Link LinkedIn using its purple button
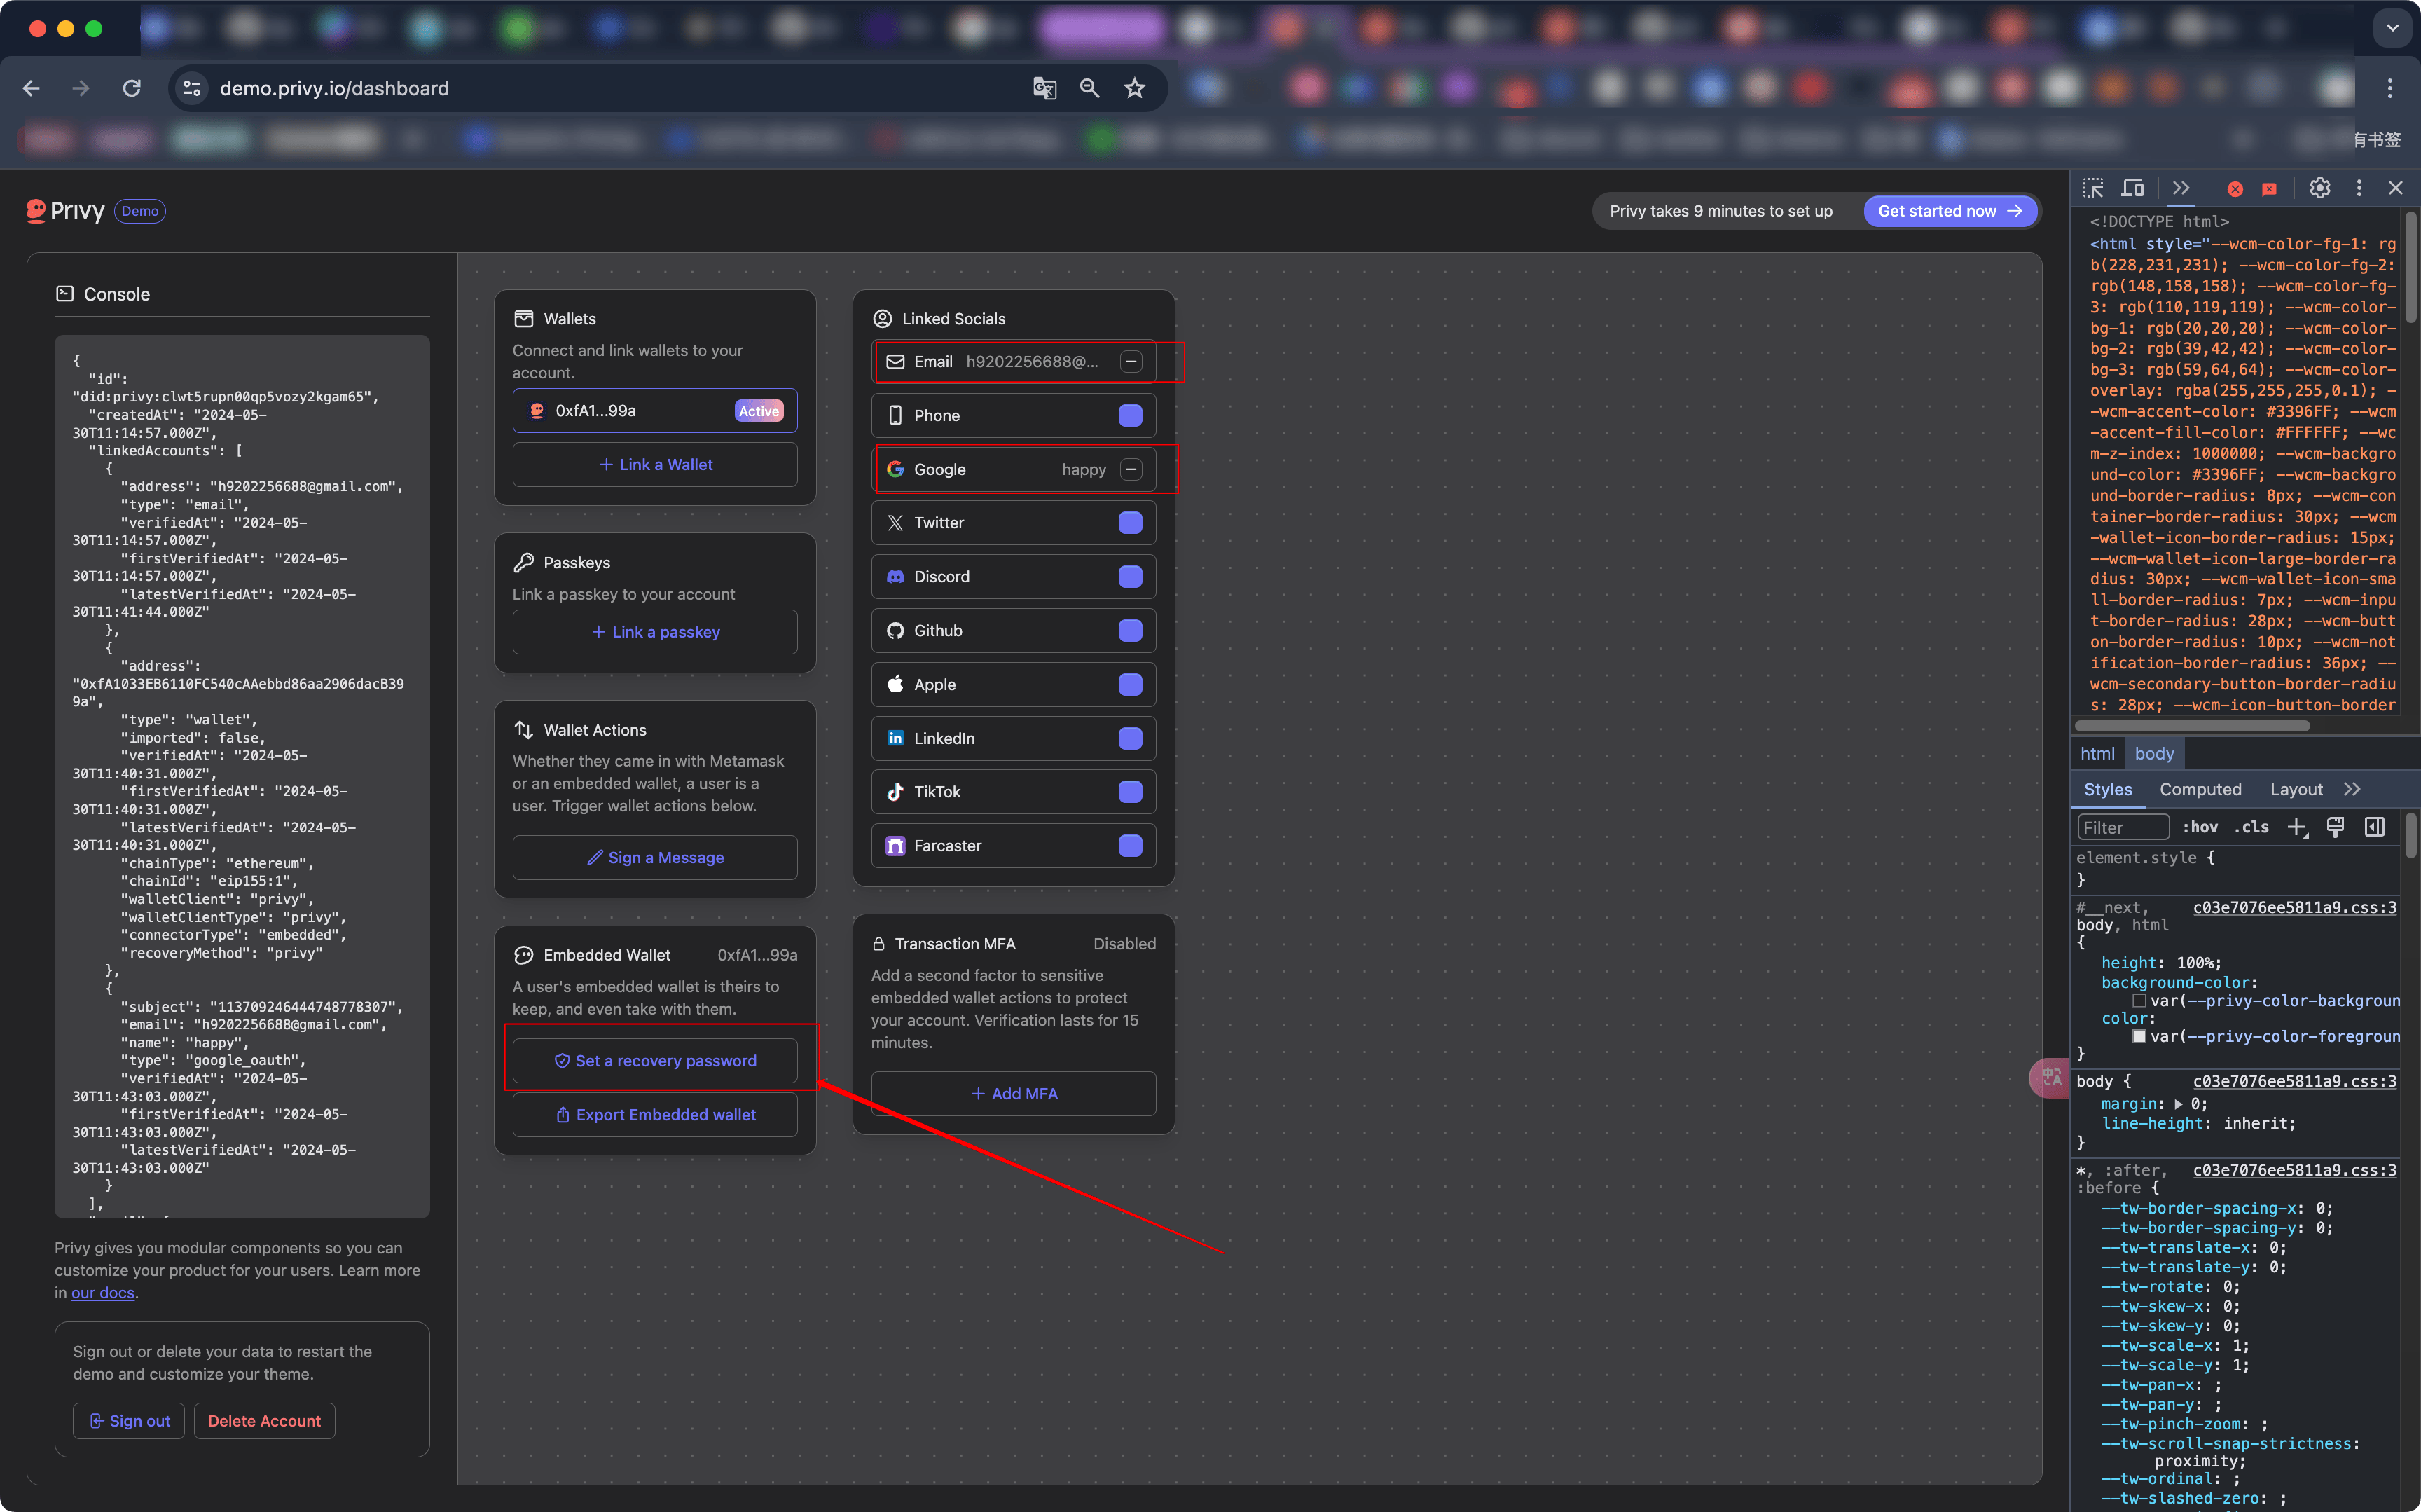 (x=1131, y=739)
